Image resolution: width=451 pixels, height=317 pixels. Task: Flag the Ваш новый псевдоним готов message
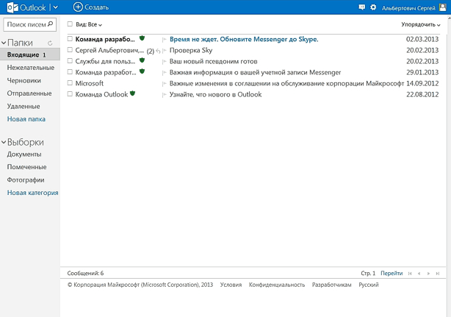click(x=165, y=62)
